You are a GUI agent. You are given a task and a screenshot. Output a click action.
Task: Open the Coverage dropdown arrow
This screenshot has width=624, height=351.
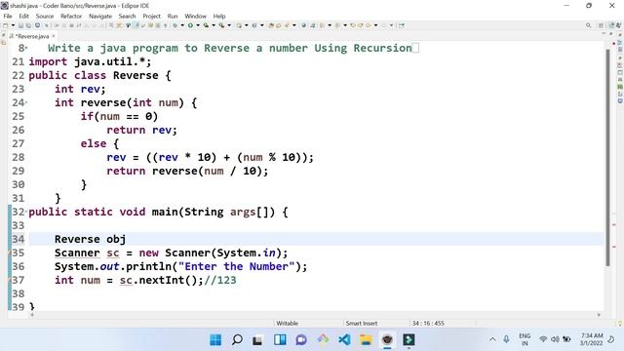tap(214, 25)
